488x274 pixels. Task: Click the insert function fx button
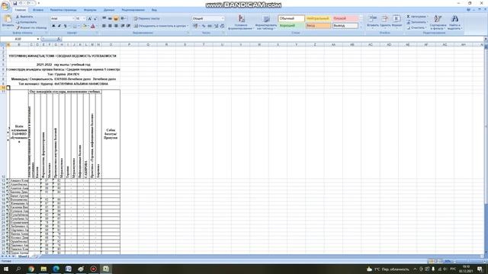coord(59,39)
